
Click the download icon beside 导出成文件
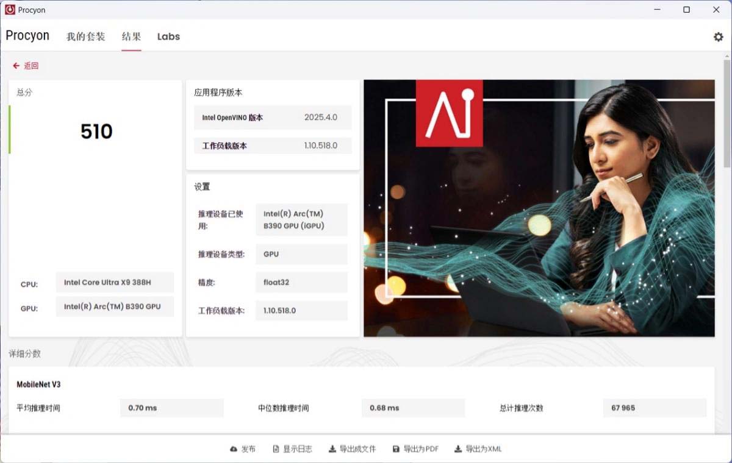coord(332,449)
